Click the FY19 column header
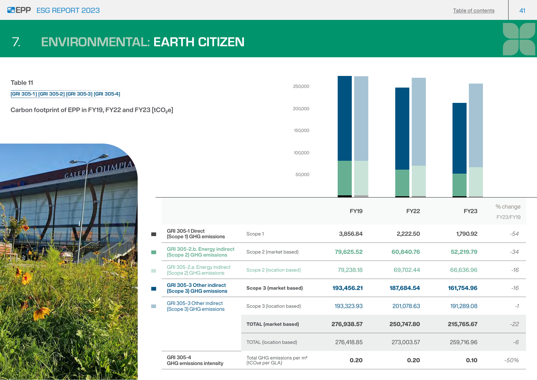The width and height of the screenshot is (537, 380). (356, 211)
